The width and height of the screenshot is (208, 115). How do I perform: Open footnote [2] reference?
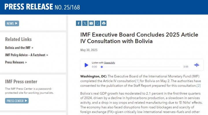tap(198, 86)
